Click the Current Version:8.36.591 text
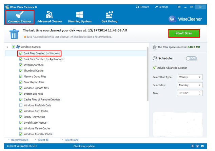215x151 pixels. pos(22,146)
